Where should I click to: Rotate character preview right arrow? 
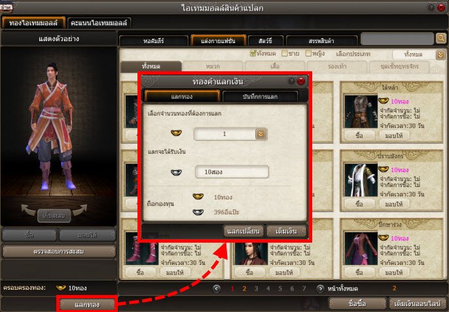pyautogui.click(x=78, y=210)
